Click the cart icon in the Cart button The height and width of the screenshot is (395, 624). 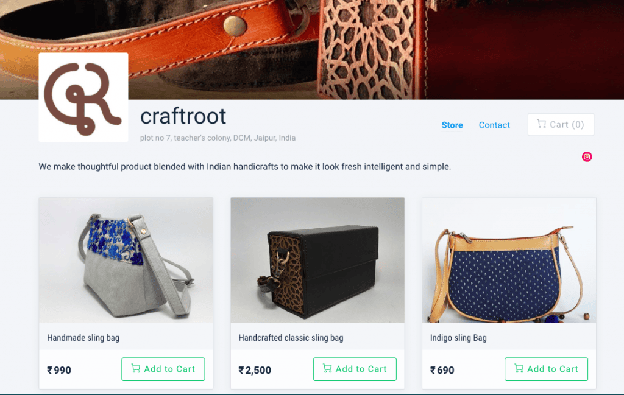pos(541,124)
